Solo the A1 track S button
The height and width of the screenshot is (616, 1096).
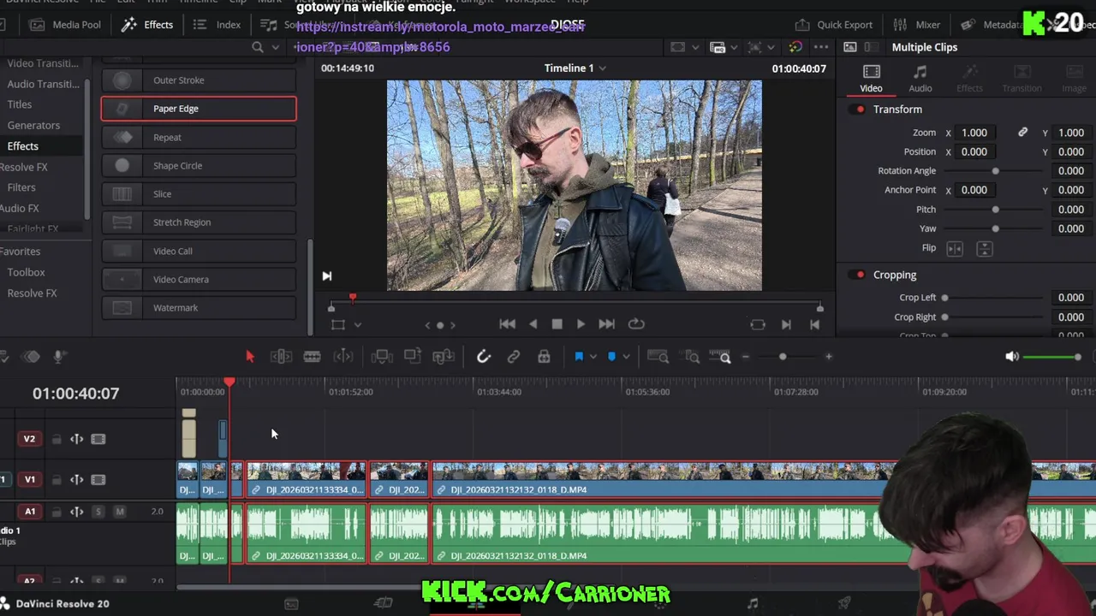pos(98,512)
